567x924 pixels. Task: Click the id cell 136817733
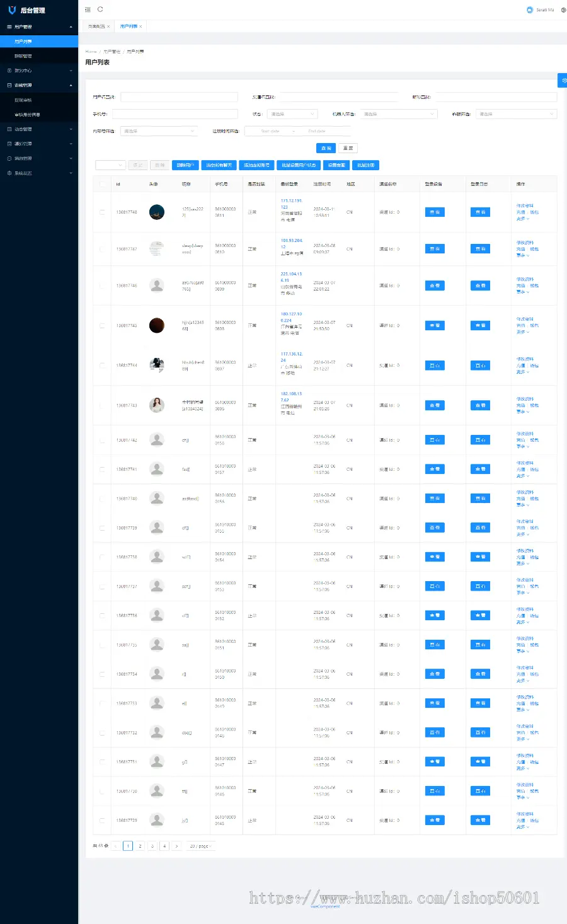127,703
